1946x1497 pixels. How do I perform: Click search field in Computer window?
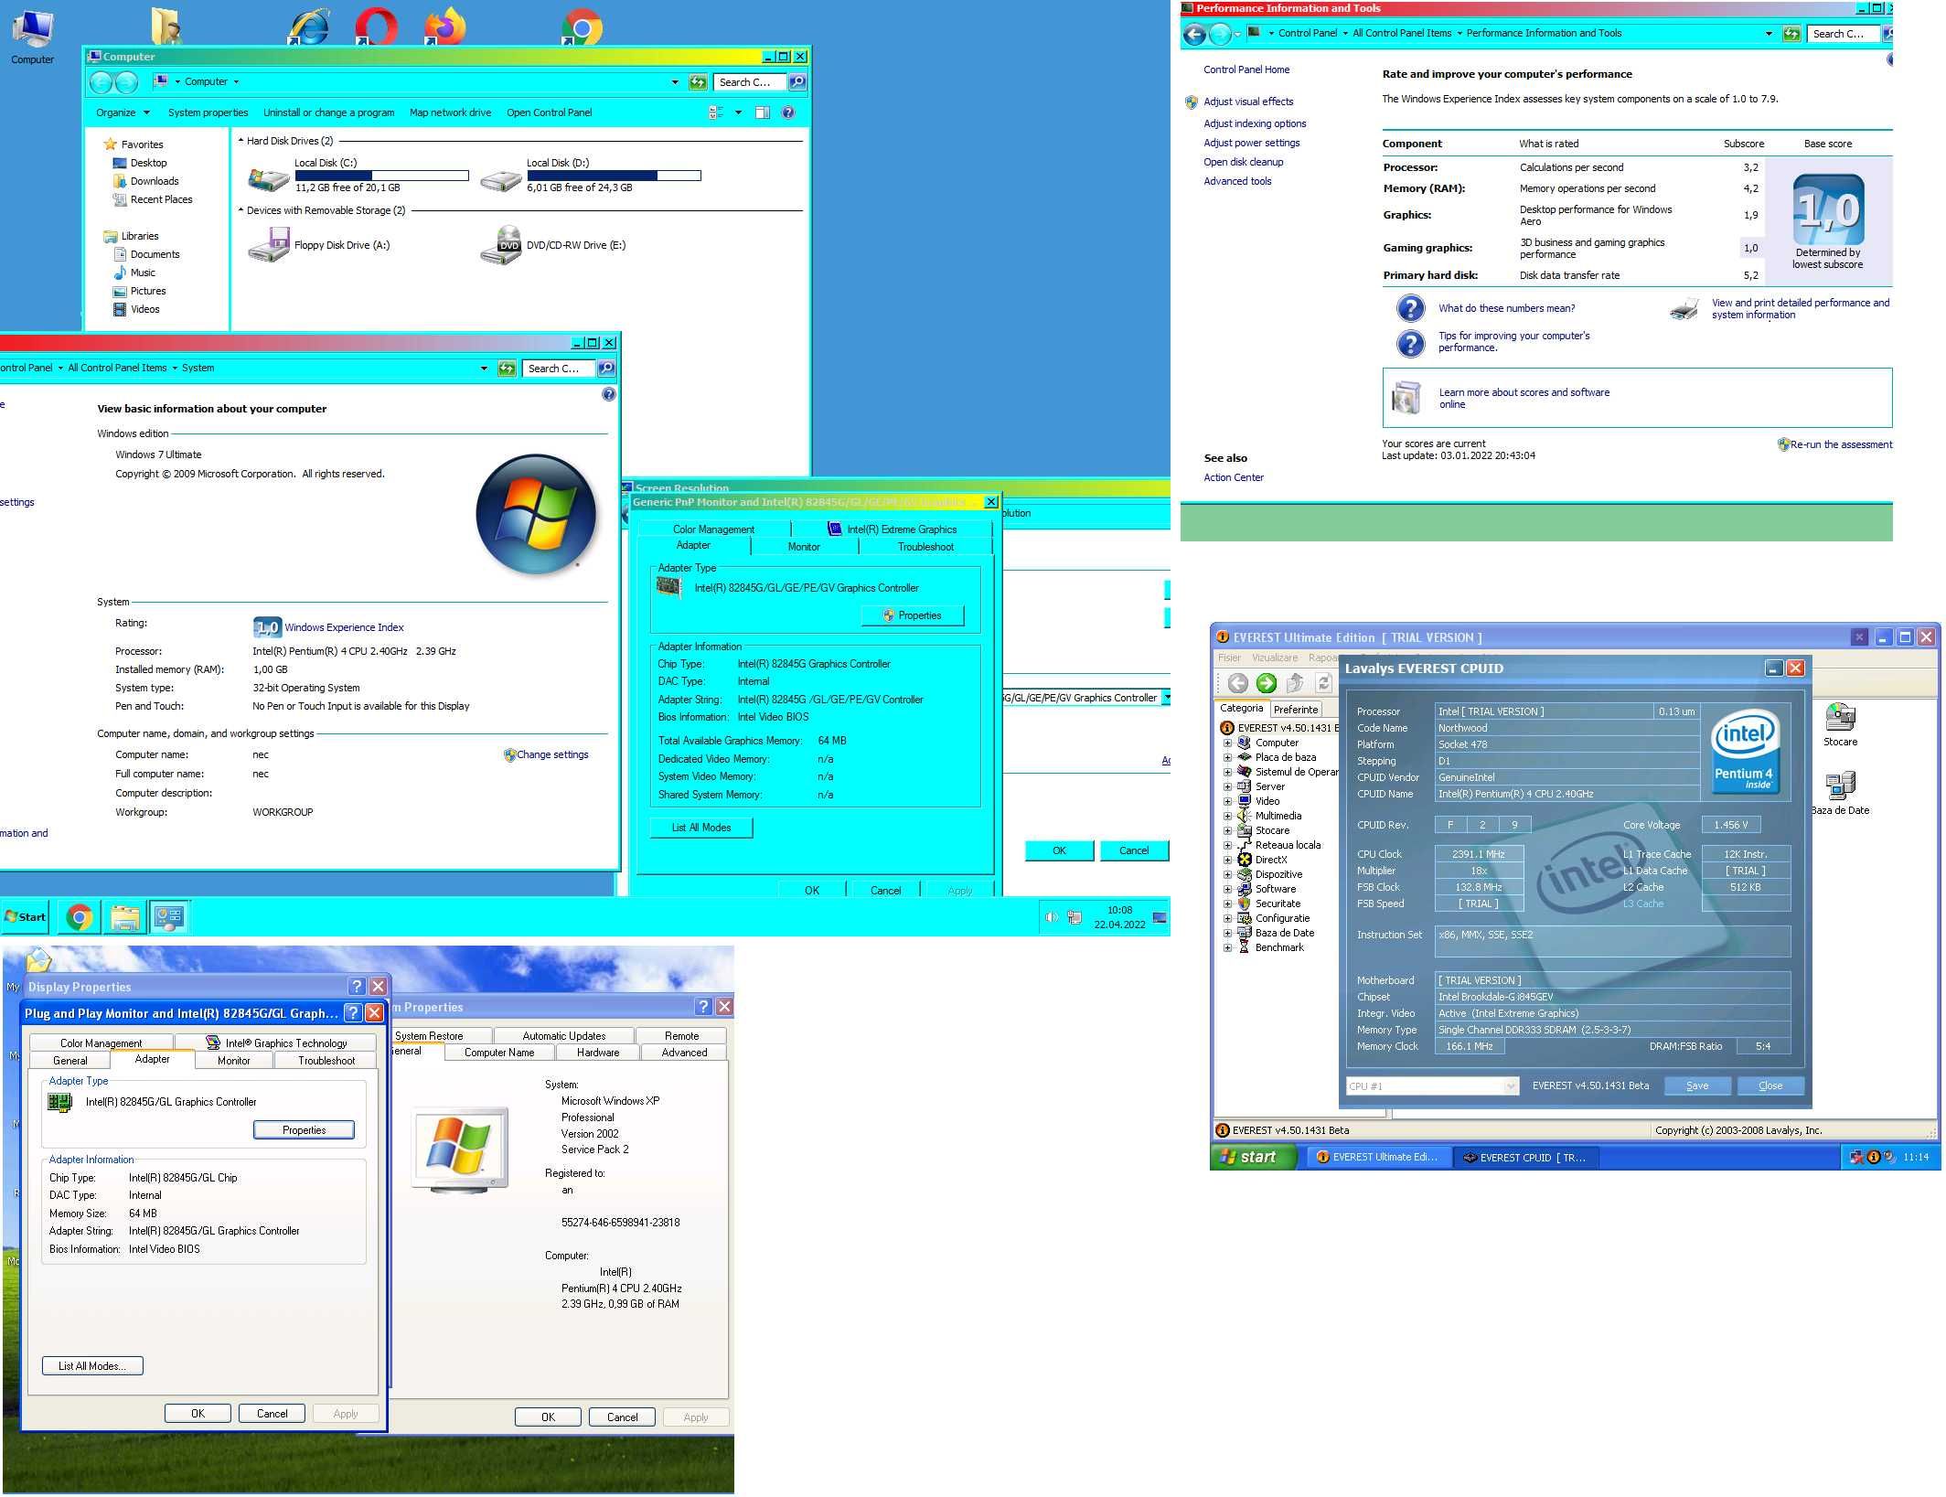pyautogui.click(x=750, y=82)
